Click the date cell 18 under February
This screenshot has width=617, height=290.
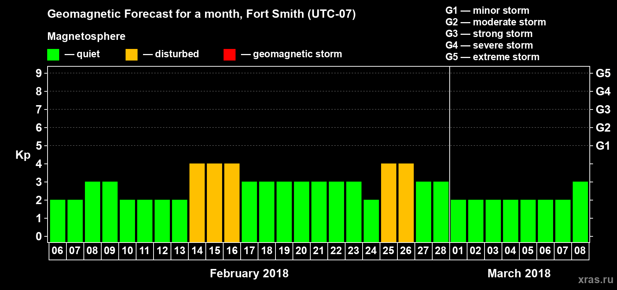267,251
